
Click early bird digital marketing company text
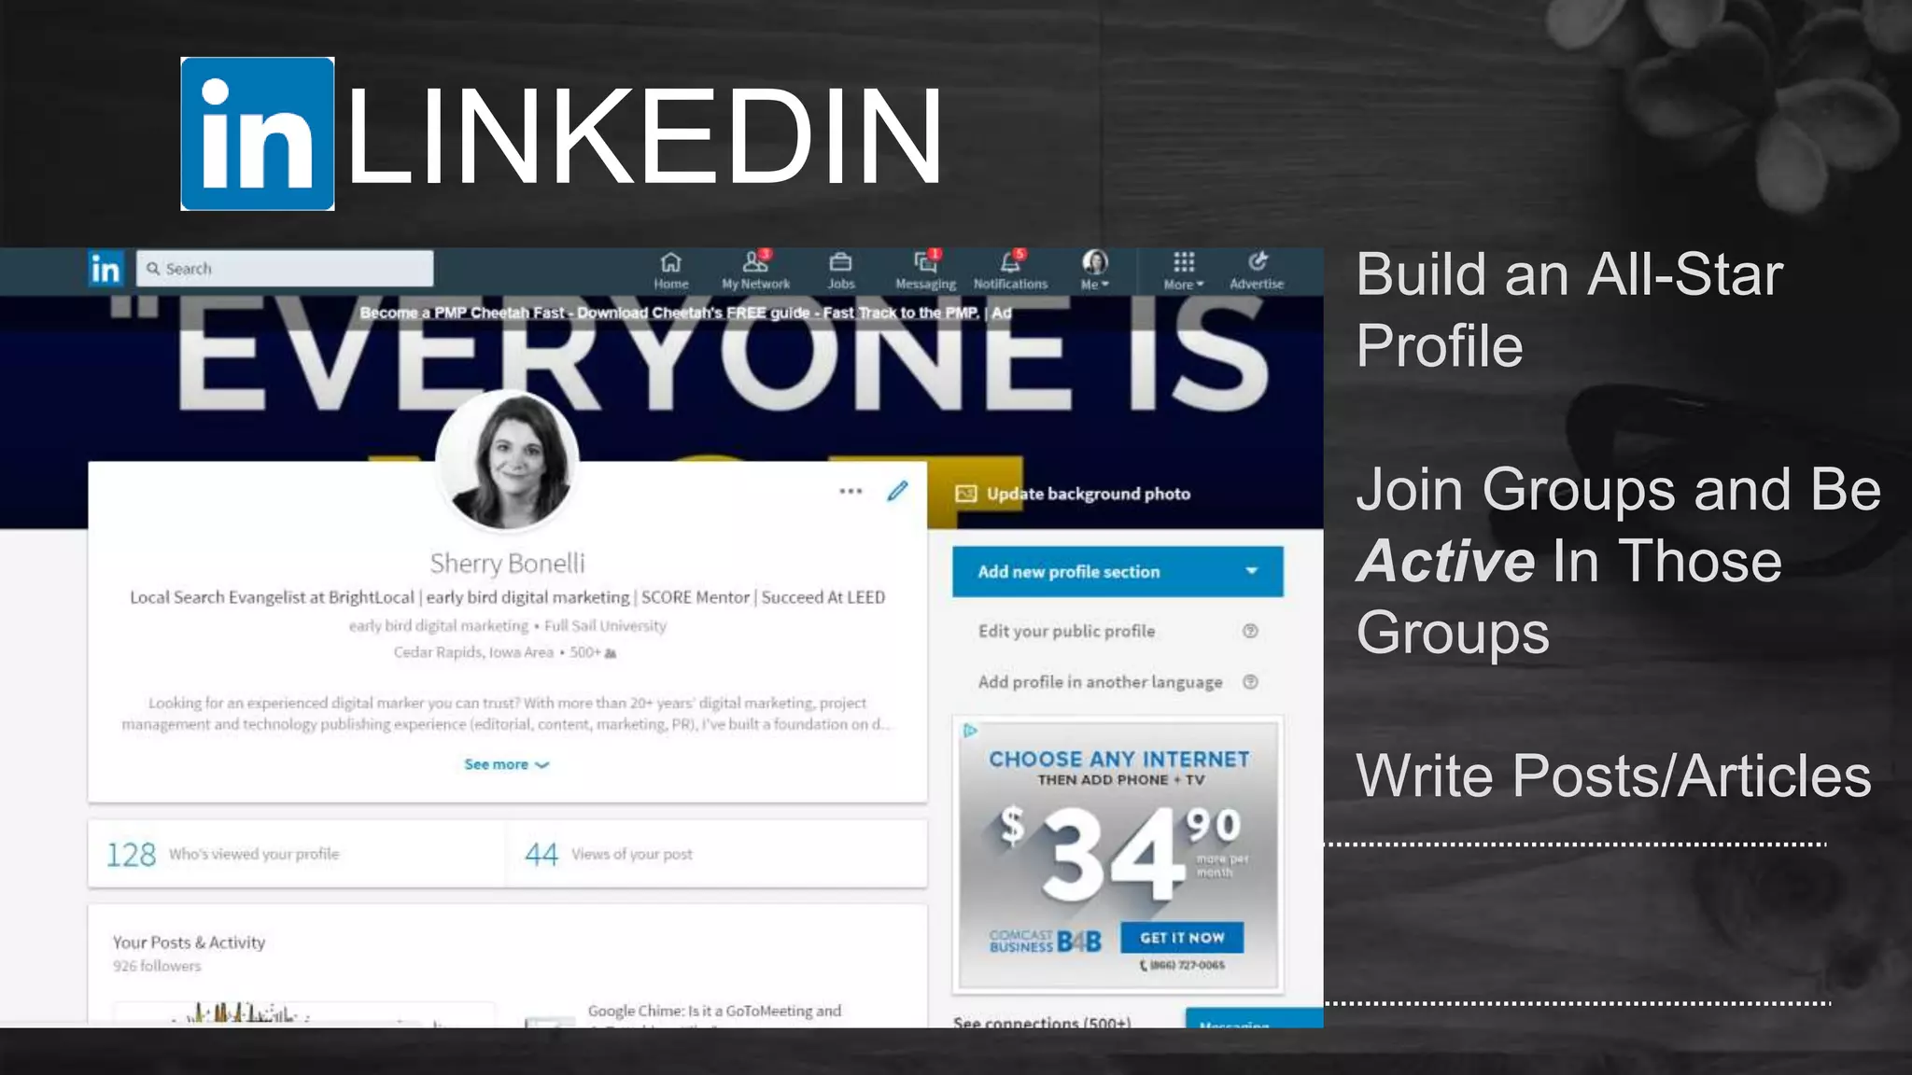[x=438, y=626]
